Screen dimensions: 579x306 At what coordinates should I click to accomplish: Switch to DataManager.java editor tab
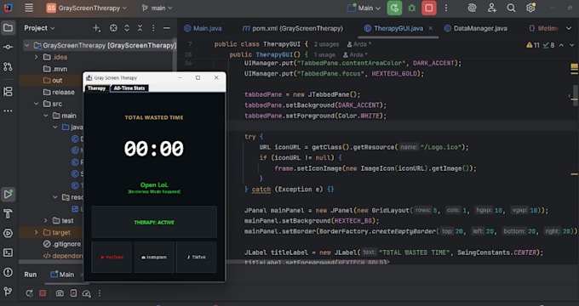coord(476,28)
